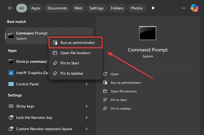This screenshot has height=135, width=204.
Task: Click pin icon beside context menu Pin to Start
Action: 55,63
